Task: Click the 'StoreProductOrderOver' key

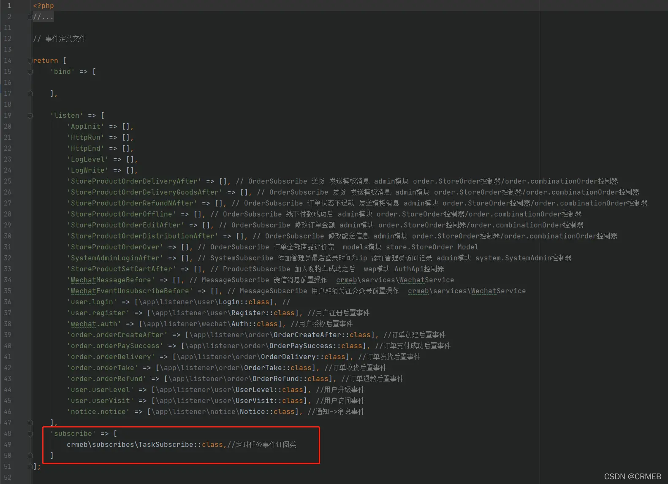Action: coord(115,247)
